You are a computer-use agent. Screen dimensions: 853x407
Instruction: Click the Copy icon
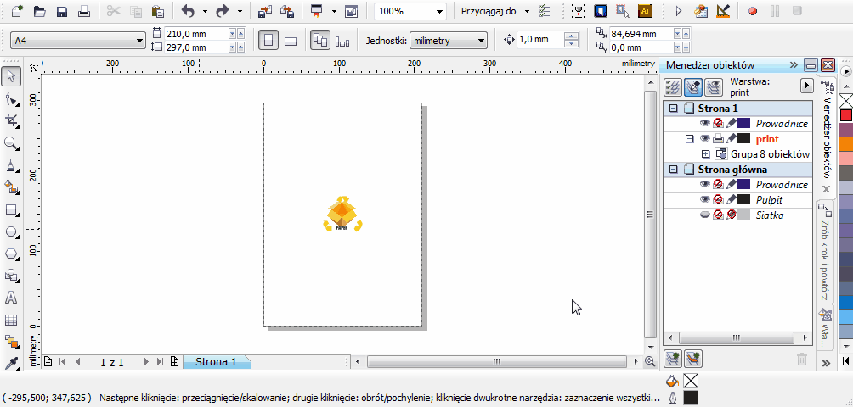click(x=136, y=11)
